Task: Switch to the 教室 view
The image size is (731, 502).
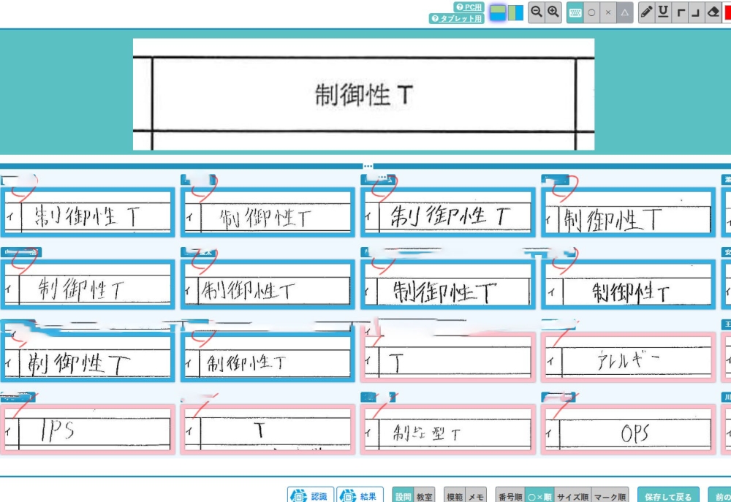Action: point(424,496)
